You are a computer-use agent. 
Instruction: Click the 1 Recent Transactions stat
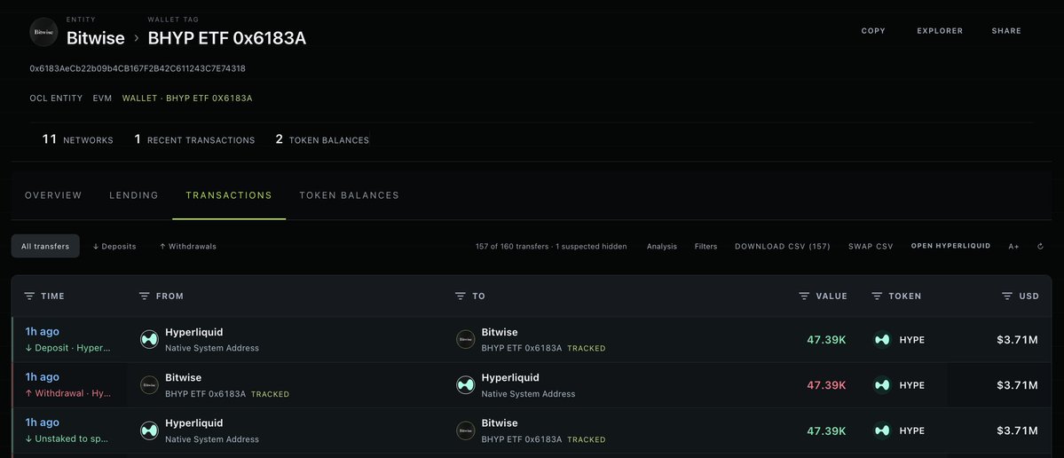tap(194, 139)
